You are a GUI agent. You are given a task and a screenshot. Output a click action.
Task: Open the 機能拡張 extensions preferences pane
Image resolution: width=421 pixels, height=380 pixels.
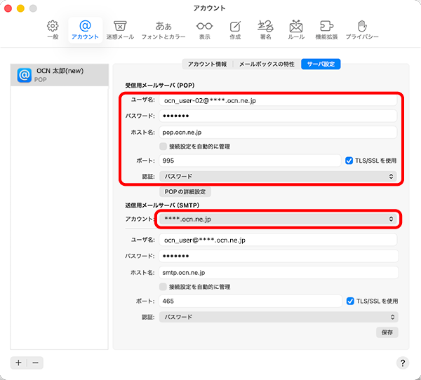(326, 29)
